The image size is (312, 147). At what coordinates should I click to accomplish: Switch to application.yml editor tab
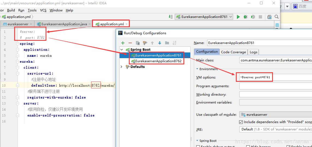(111, 24)
